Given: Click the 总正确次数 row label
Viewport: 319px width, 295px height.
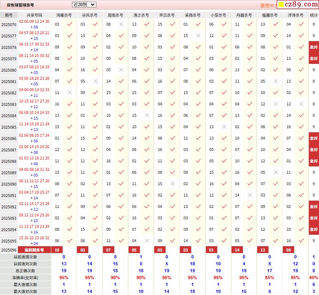Looking at the screenshot, I should (25, 271).
